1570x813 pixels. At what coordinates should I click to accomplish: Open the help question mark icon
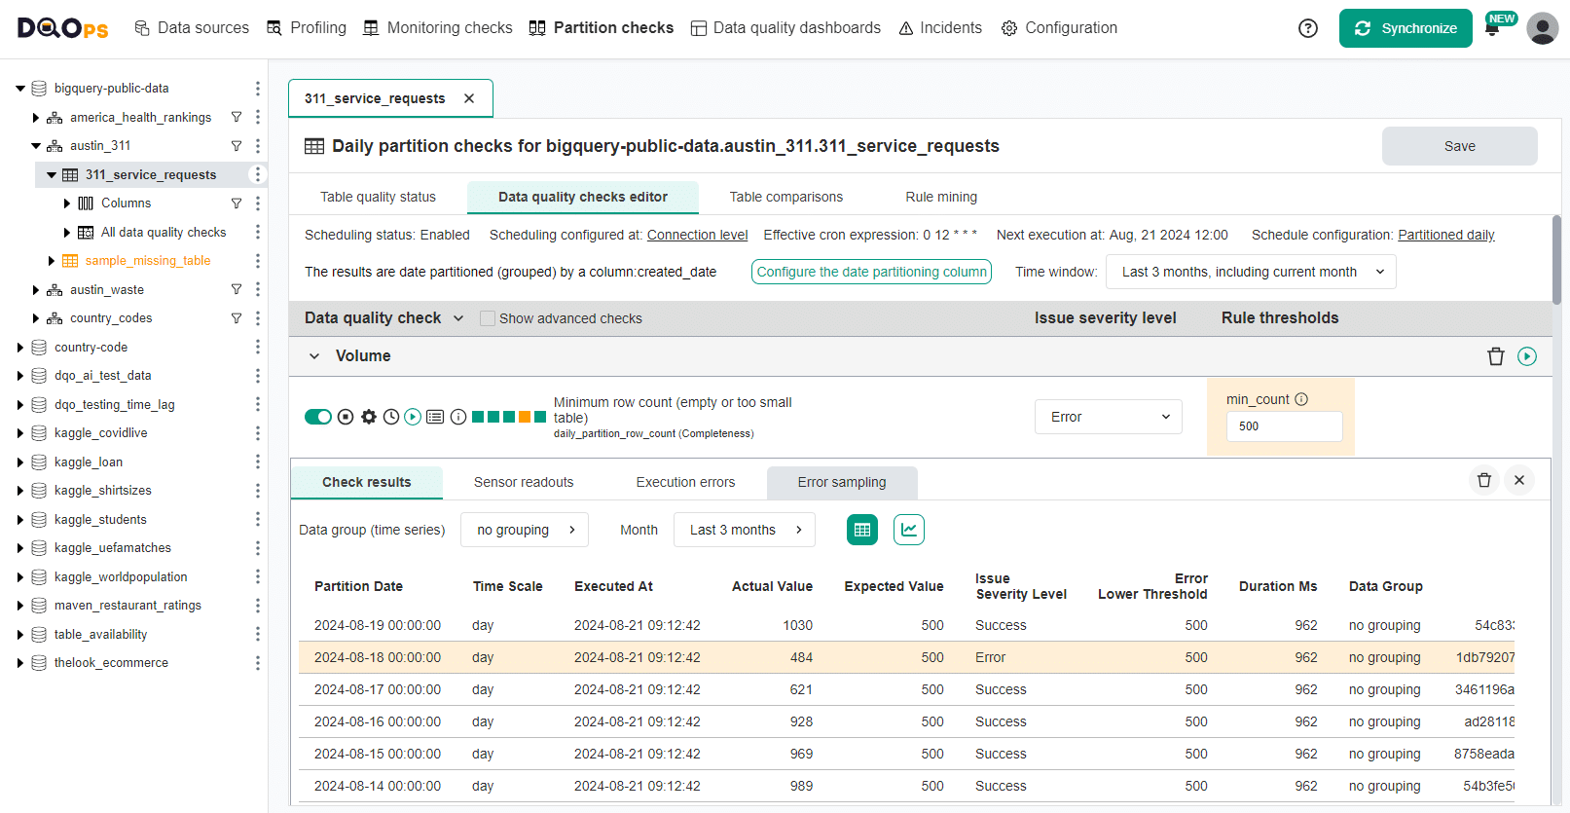point(1308,28)
